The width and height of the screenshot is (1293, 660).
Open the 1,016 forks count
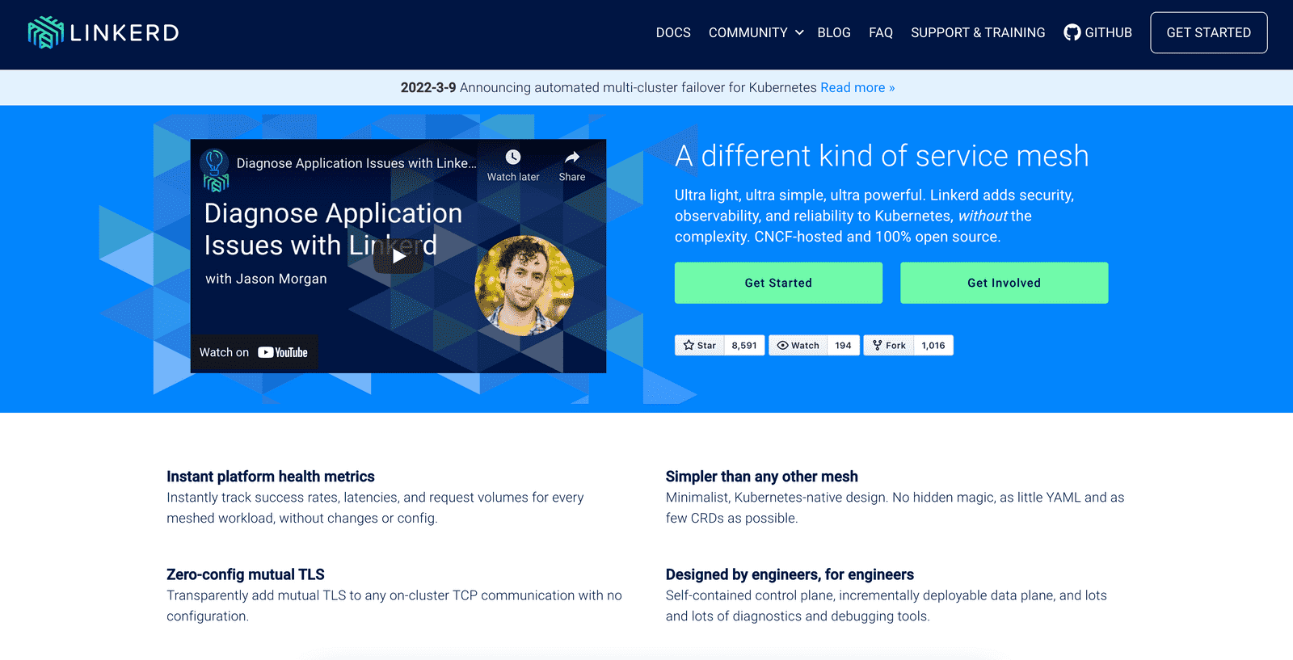[933, 345]
